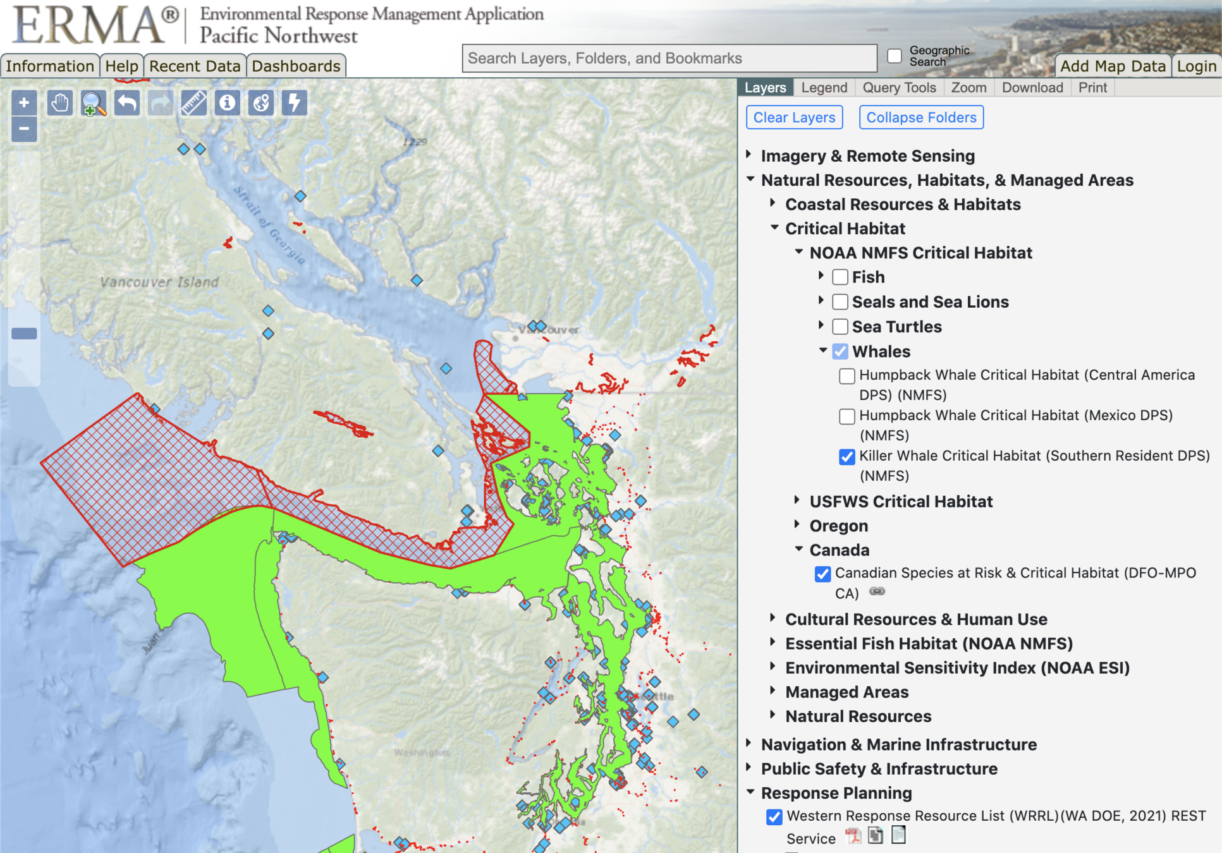
Task: Open the WRRL PDF document icon
Action: pyautogui.click(x=853, y=837)
